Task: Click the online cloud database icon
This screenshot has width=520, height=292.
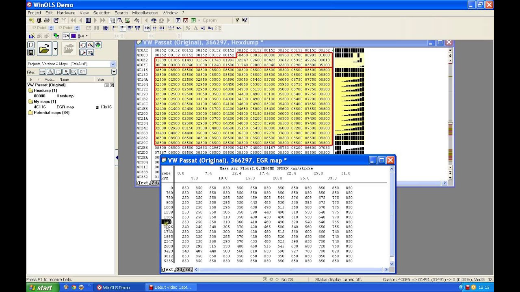Action: click(x=98, y=45)
